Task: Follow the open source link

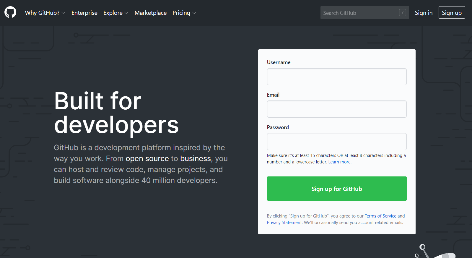Action: 147,159
